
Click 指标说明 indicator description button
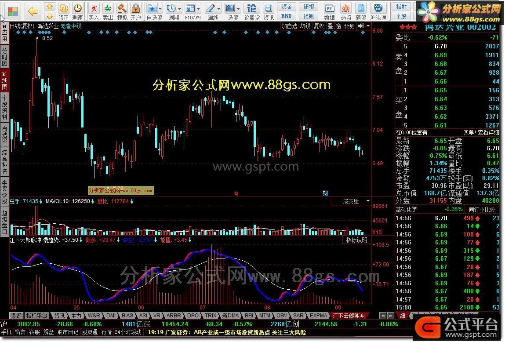coord(356,240)
